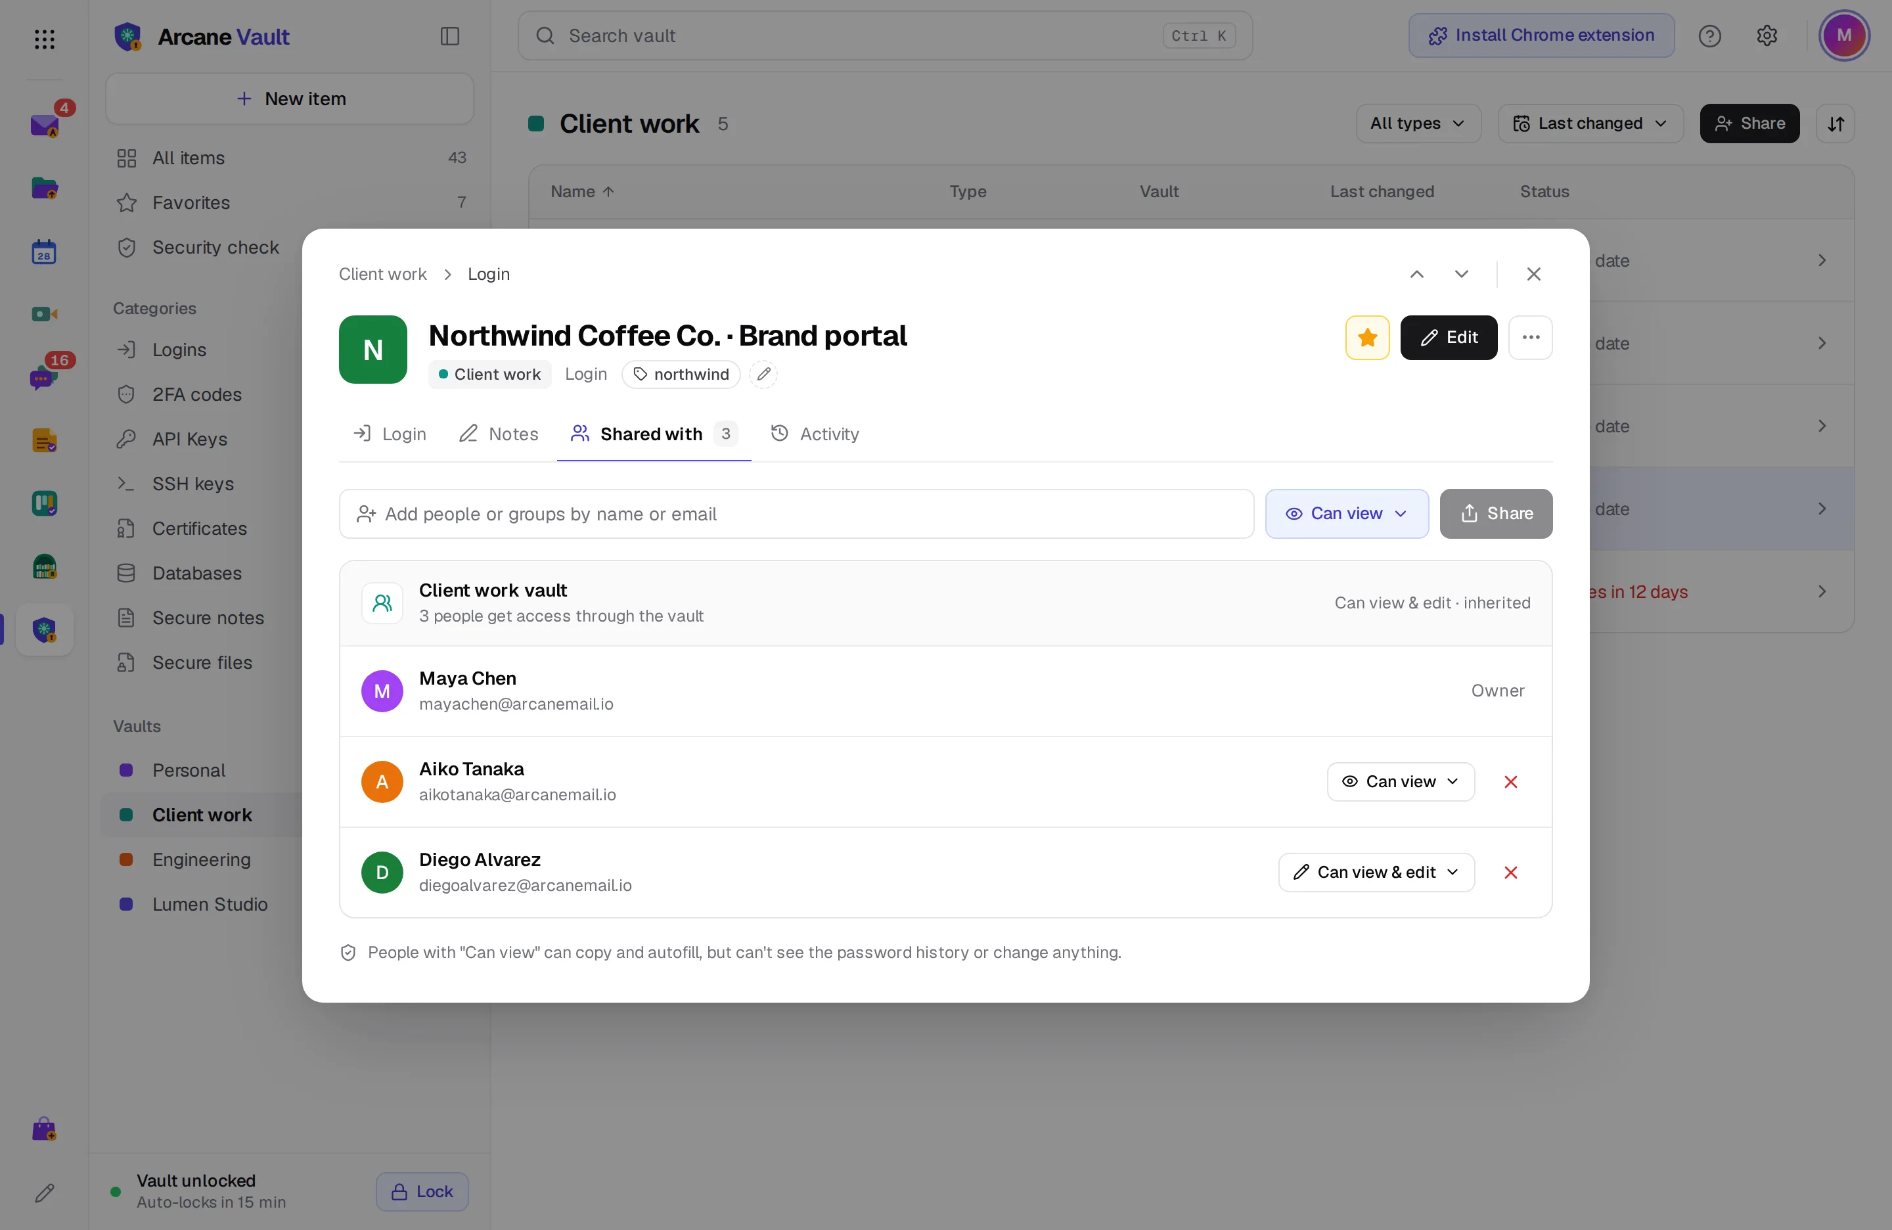Open the chat app with badge 16
Viewport: 1892px width, 1230px height.
tap(43, 378)
